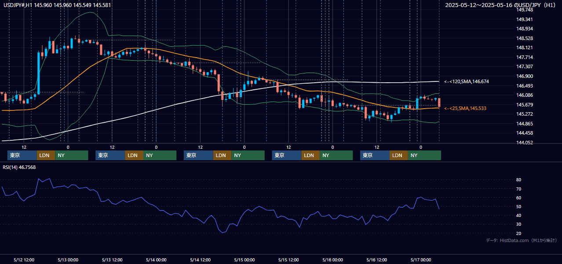Viewport: 562px width, 264px height.
Task: Click the RSI scale value 80
Action: tap(519, 180)
